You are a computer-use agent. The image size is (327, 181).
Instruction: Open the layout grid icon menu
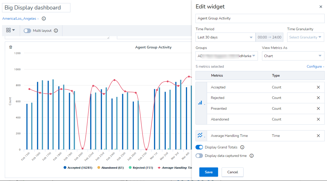(11, 30)
